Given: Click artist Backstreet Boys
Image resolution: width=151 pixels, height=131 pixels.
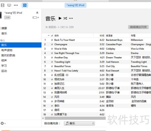Looking at the screenshot, I should coord(114,40).
